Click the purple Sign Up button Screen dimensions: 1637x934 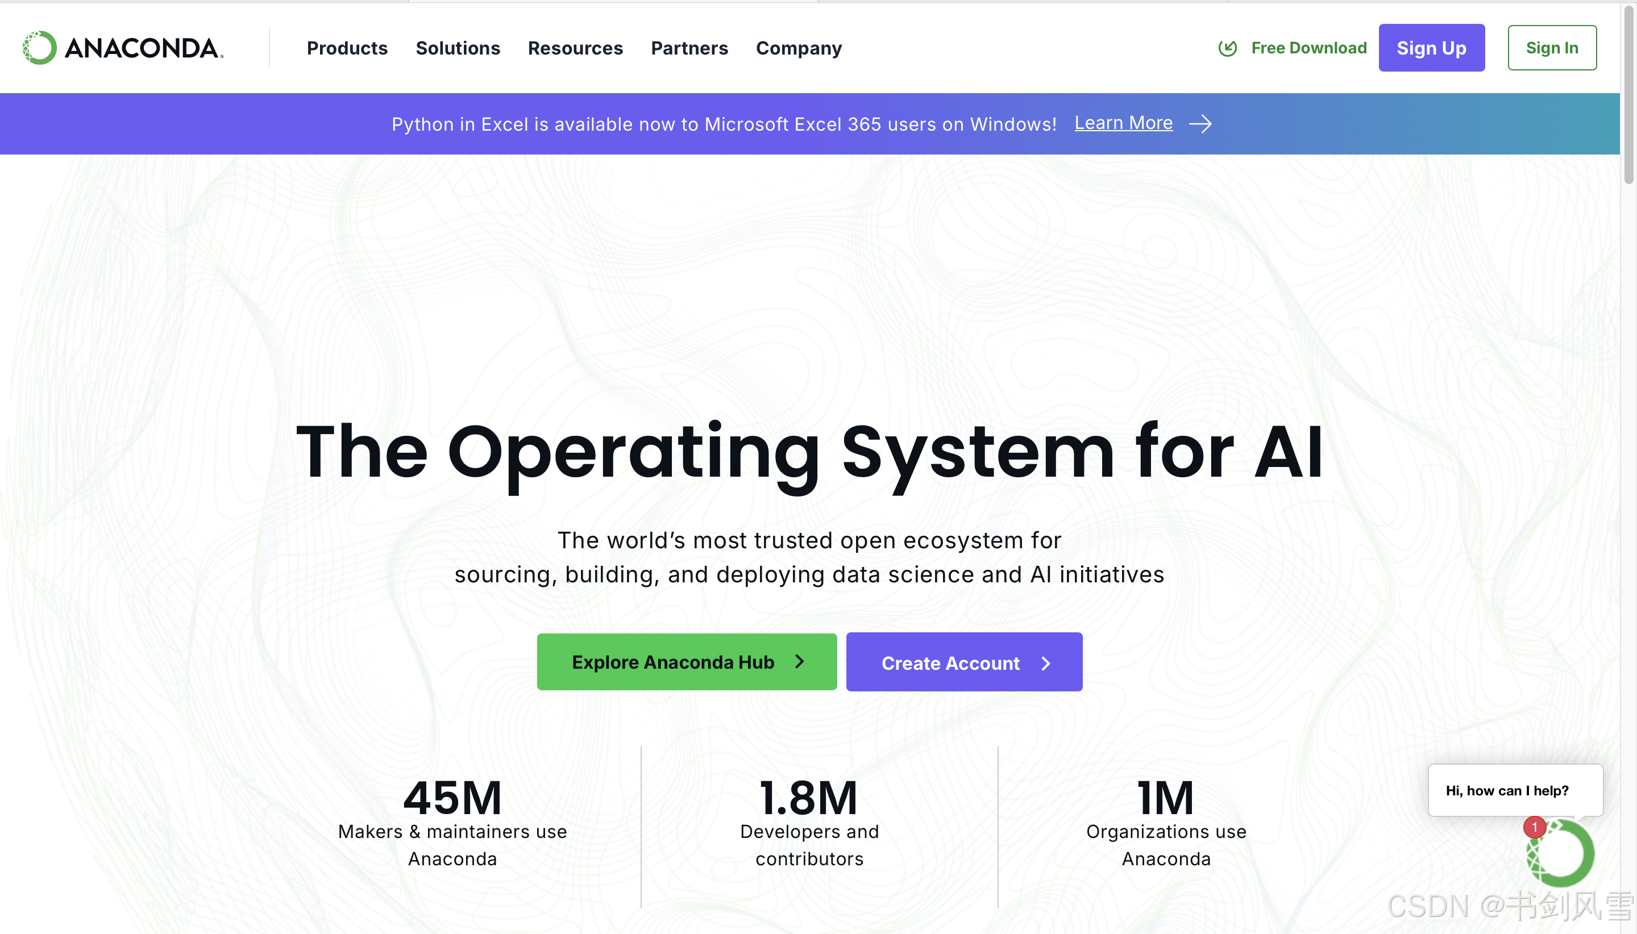coord(1431,48)
